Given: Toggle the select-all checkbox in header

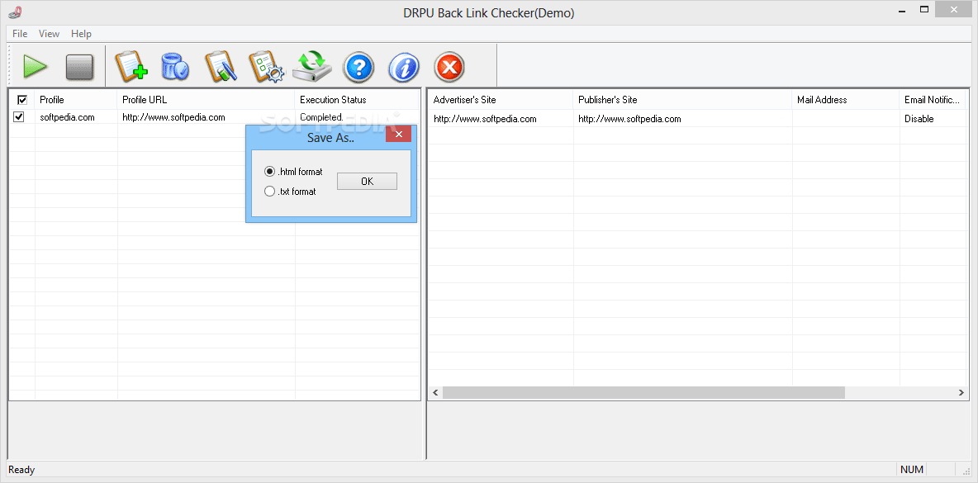Looking at the screenshot, I should 22,100.
